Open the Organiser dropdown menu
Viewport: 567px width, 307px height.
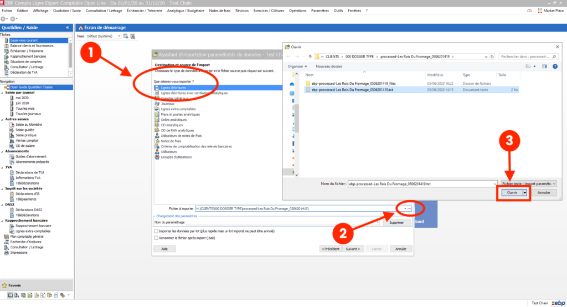297,66
